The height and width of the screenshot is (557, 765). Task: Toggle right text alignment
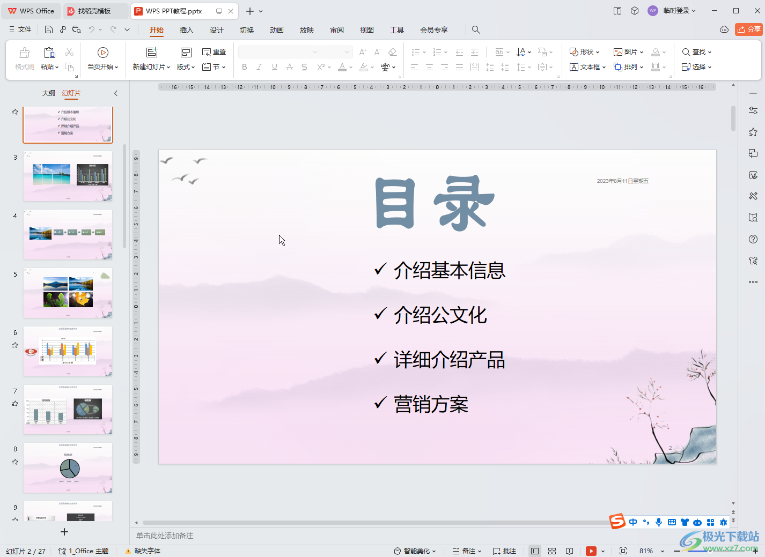point(444,67)
